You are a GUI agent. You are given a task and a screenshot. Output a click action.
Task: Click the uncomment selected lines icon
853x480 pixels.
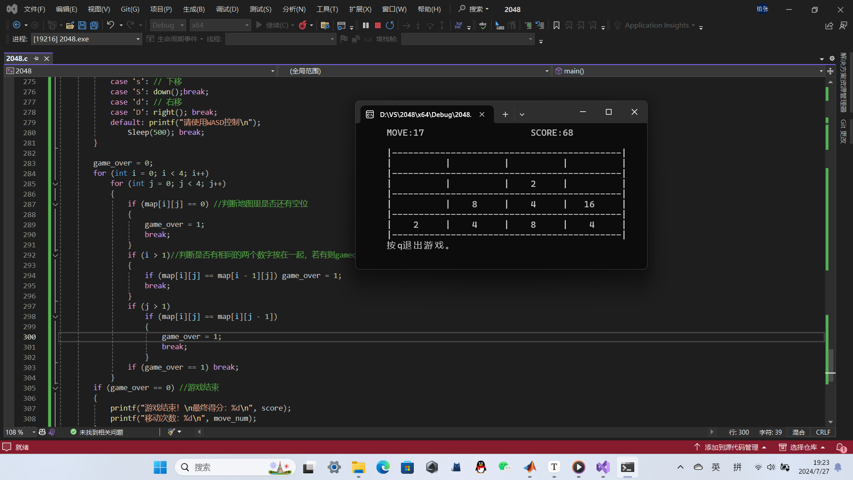[x=540, y=25]
